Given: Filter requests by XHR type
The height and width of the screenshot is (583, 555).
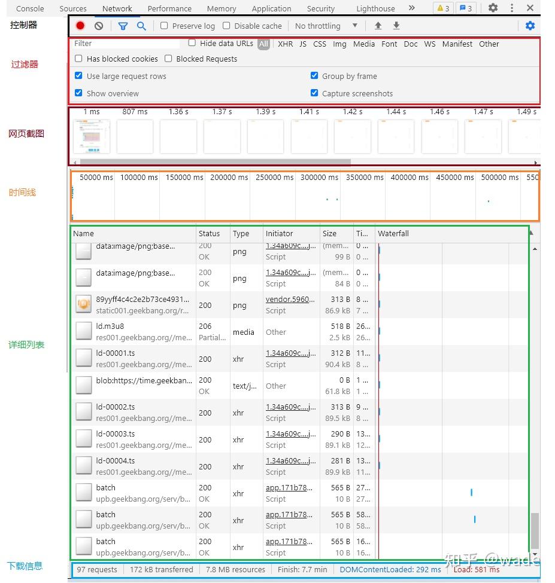Looking at the screenshot, I should click(285, 44).
